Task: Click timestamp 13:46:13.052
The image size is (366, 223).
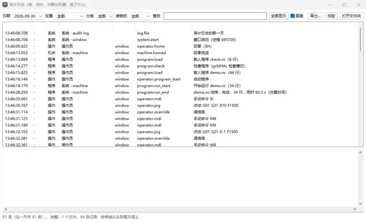Action: (x=17, y=53)
